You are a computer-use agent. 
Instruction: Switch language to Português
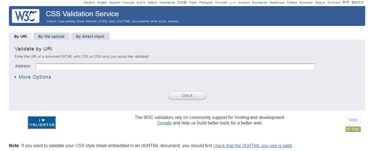tap(206, 2)
